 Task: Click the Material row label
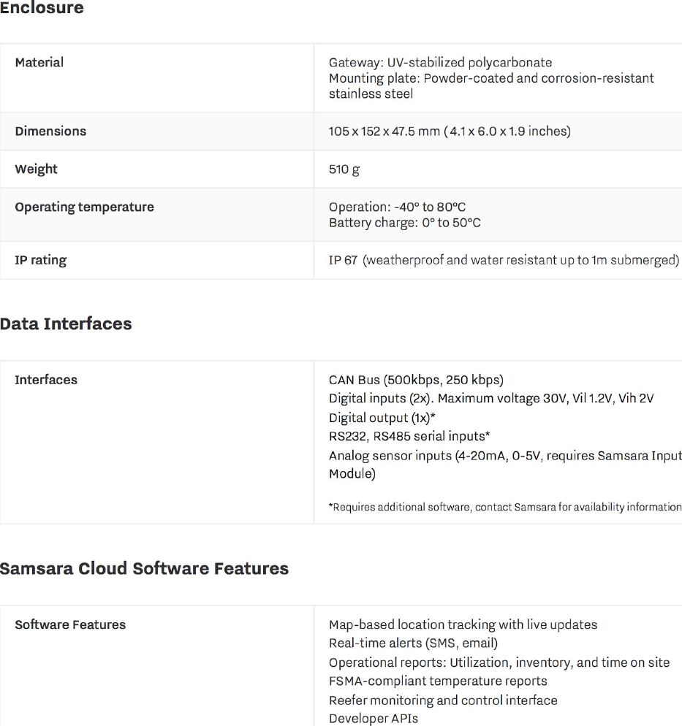click(x=39, y=63)
